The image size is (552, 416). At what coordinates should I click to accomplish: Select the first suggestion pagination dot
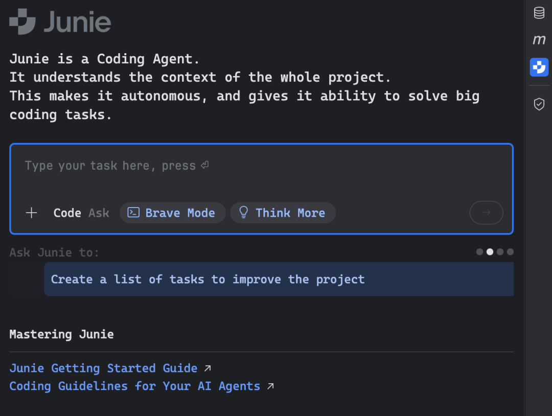pyautogui.click(x=479, y=251)
